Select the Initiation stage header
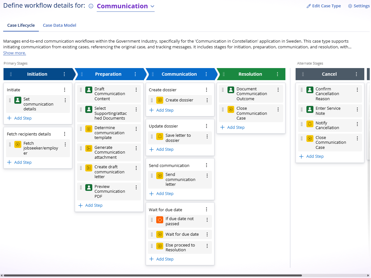371x278 pixels. pyautogui.click(x=37, y=74)
